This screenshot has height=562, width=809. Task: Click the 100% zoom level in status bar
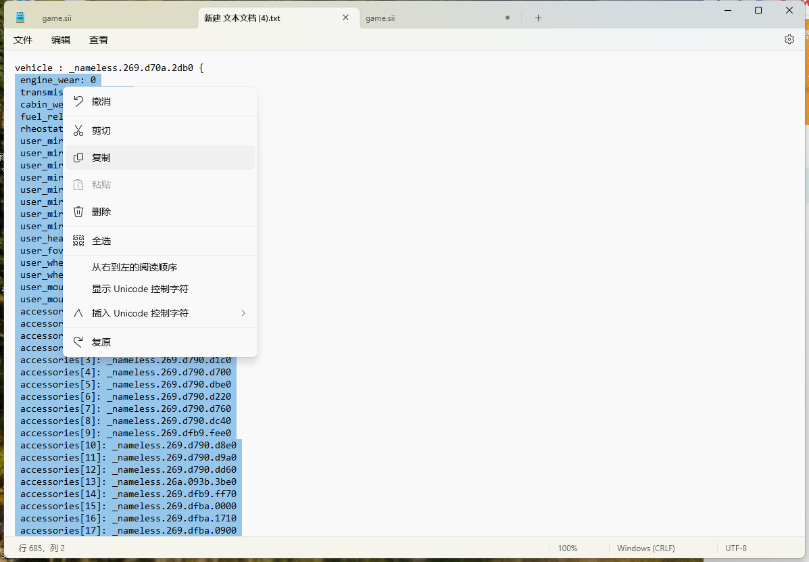(x=568, y=548)
